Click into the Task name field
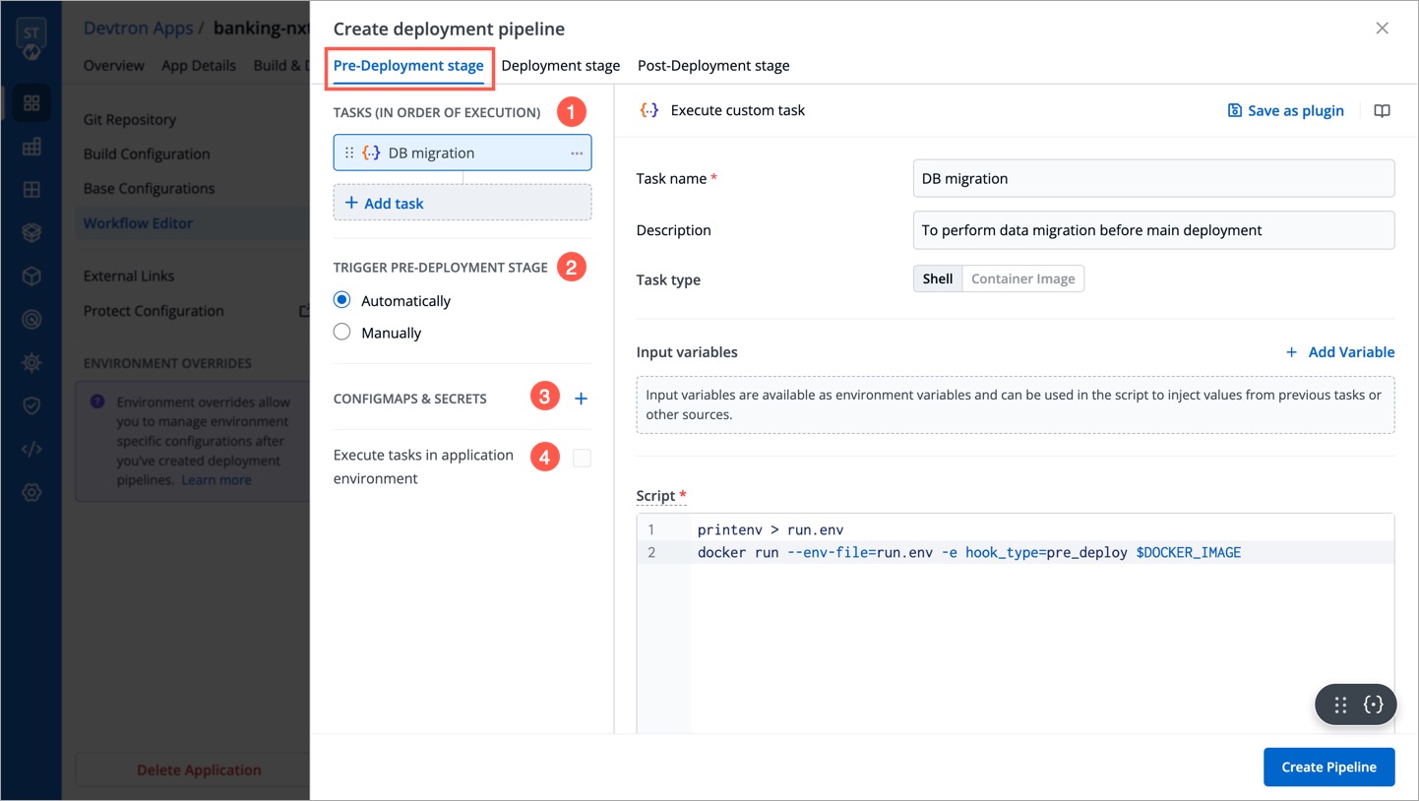This screenshot has width=1419, height=801. point(1153,178)
